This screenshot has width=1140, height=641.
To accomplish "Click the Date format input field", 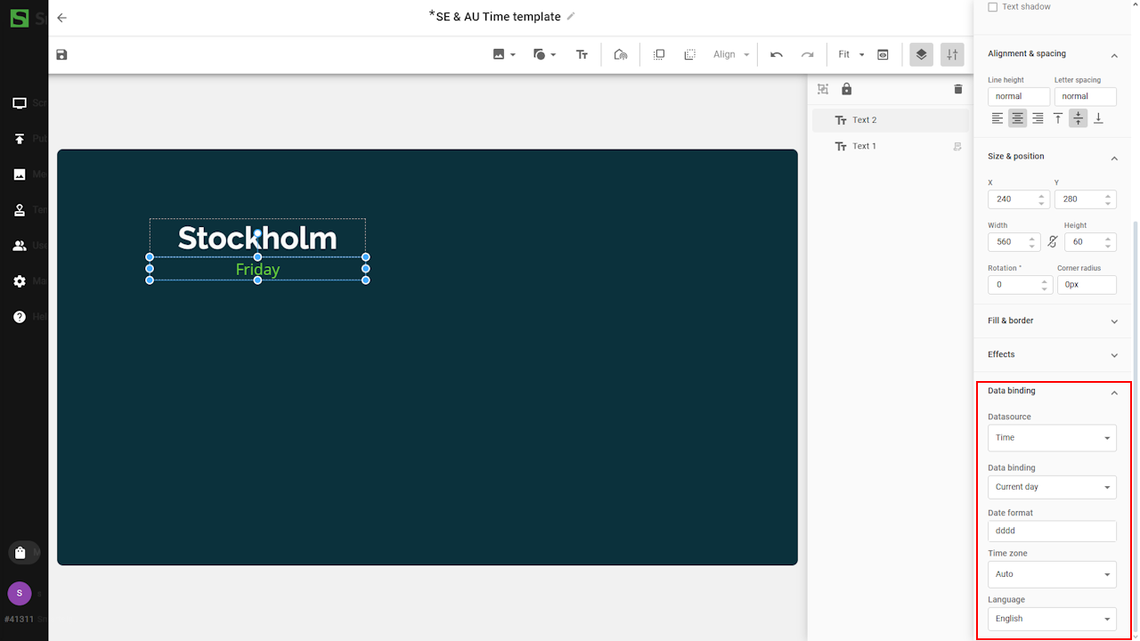I will click(x=1051, y=531).
